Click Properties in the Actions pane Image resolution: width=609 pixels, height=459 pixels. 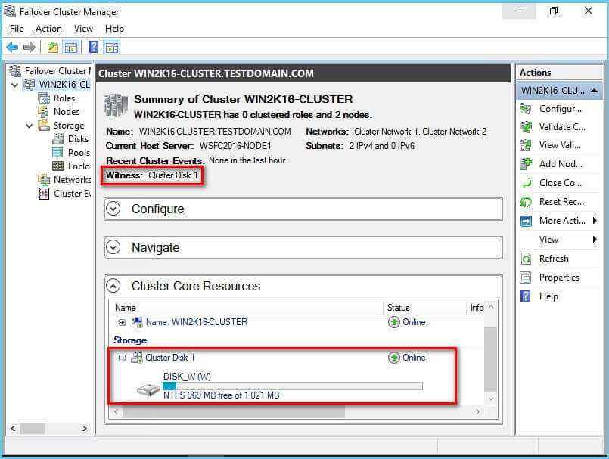(x=559, y=278)
